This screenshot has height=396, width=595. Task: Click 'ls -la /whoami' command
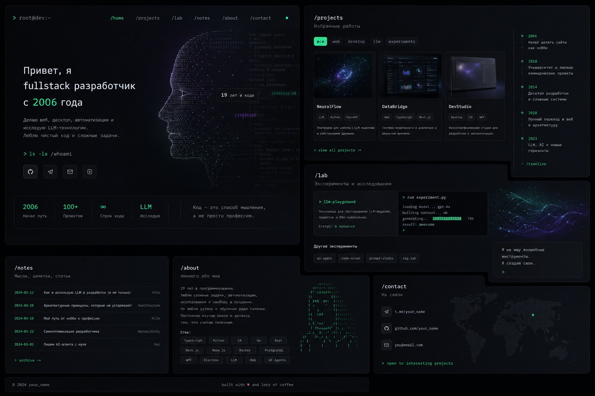coord(48,154)
